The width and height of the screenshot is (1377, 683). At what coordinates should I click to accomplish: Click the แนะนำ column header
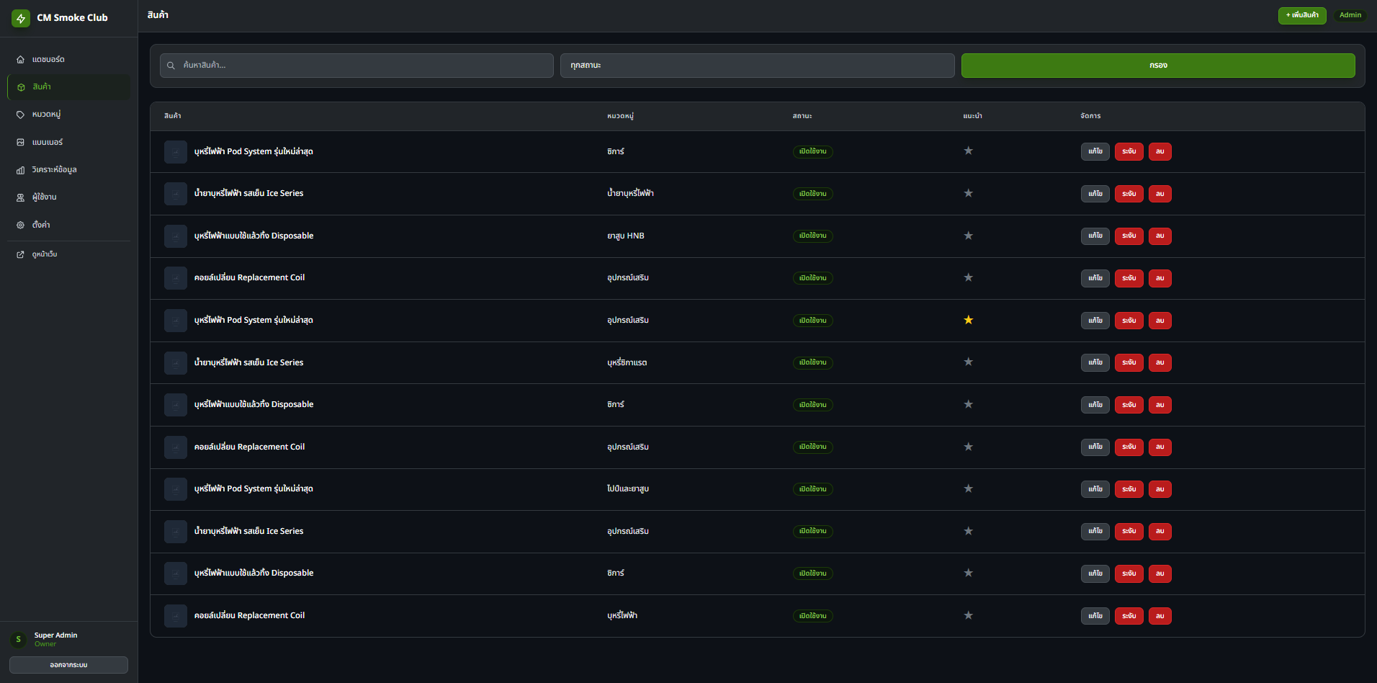(x=973, y=116)
